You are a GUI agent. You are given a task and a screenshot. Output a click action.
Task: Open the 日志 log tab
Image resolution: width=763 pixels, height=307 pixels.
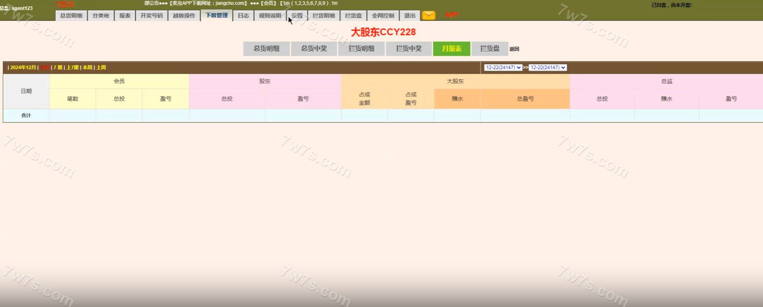click(x=243, y=15)
